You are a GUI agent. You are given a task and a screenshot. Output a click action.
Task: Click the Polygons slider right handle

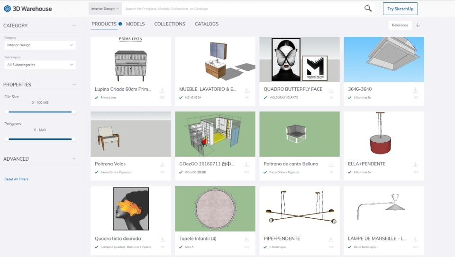(74, 139)
